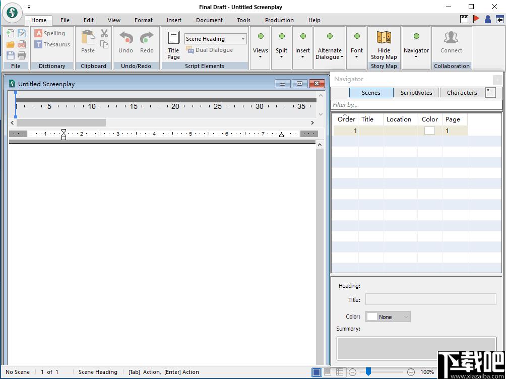Open the Title Page

(x=173, y=45)
